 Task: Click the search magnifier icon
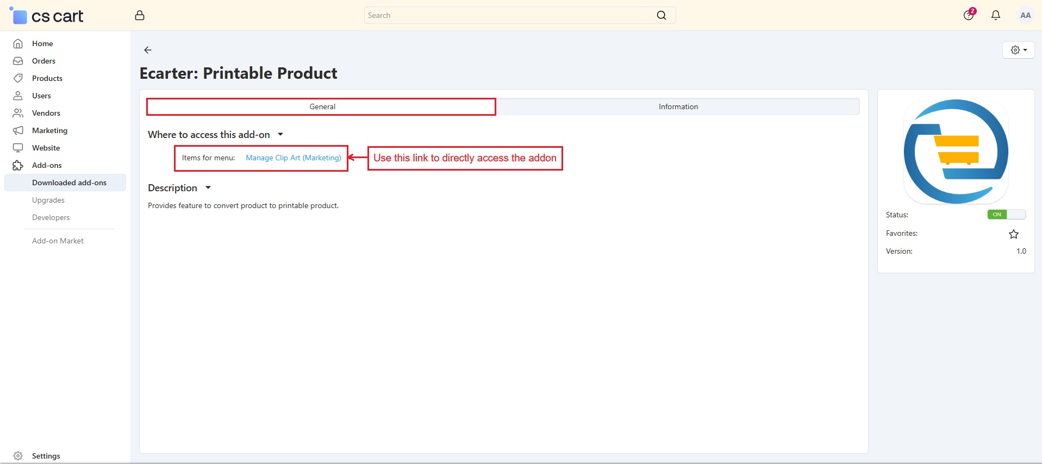661,15
